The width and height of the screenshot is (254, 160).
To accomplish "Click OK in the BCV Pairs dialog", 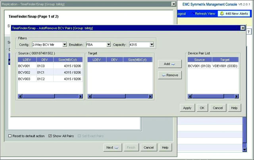I will tap(202, 108).
